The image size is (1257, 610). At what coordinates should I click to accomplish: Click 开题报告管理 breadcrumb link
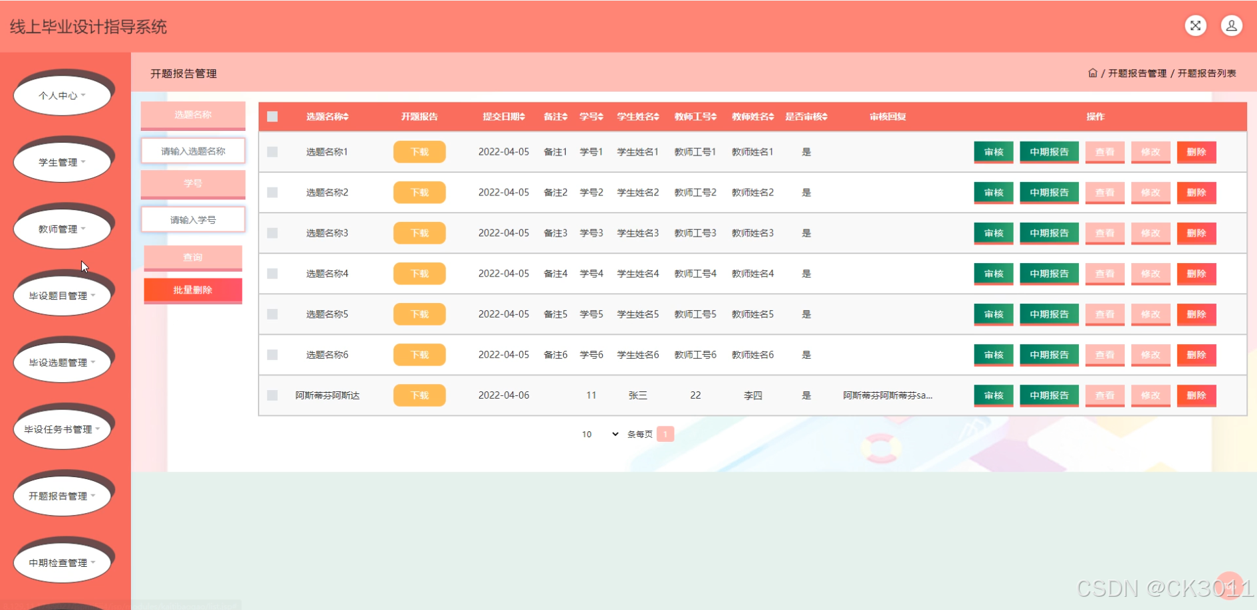pyautogui.click(x=1137, y=73)
